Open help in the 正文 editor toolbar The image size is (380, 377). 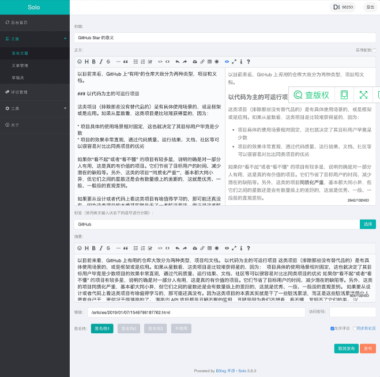pyautogui.click(x=249, y=62)
